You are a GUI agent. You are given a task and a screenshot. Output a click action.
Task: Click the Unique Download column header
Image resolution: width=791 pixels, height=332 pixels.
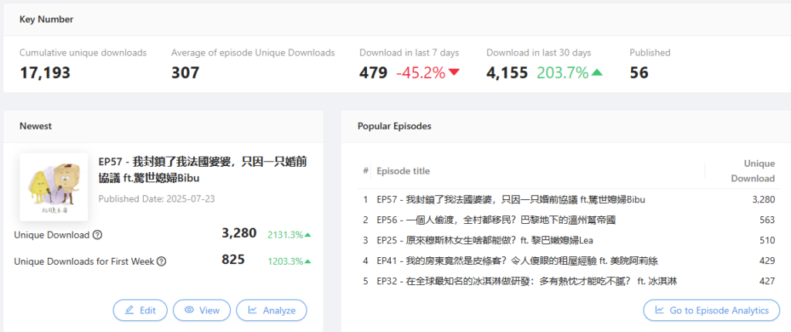point(752,171)
